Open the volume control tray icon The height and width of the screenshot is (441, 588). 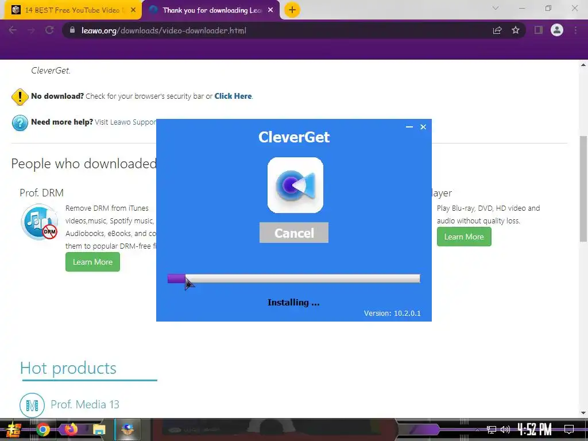pyautogui.click(x=505, y=430)
